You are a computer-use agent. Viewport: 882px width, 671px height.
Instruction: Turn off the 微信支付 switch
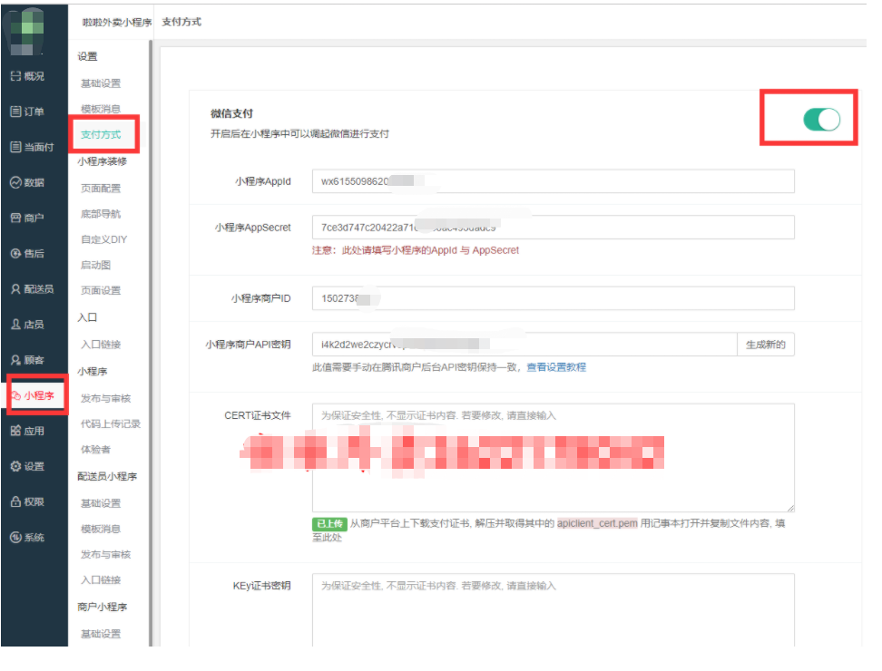(x=821, y=119)
